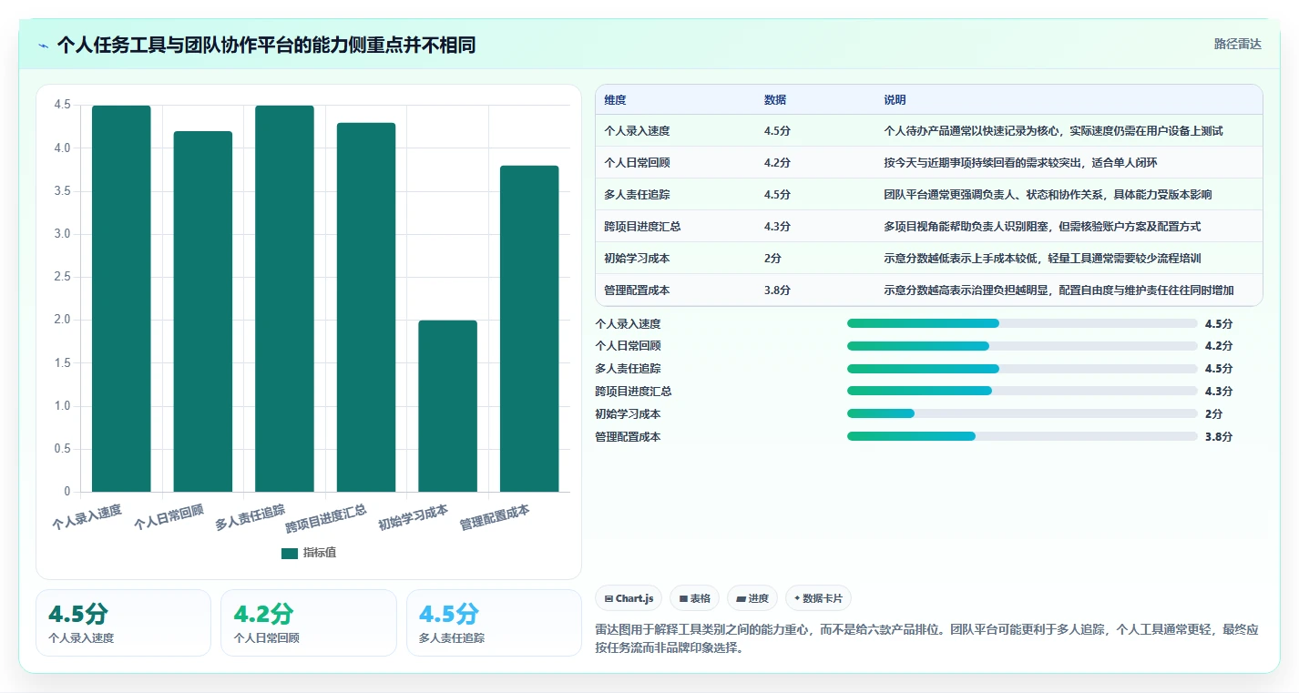Click the 2分 value beside the progress bar
This screenshot has height=693, width=1299.
tap(1213, 414)
